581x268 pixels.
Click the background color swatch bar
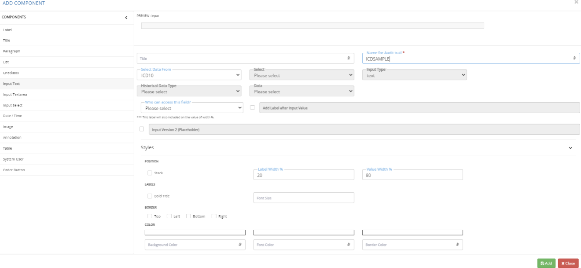click(x=195, y=232)
